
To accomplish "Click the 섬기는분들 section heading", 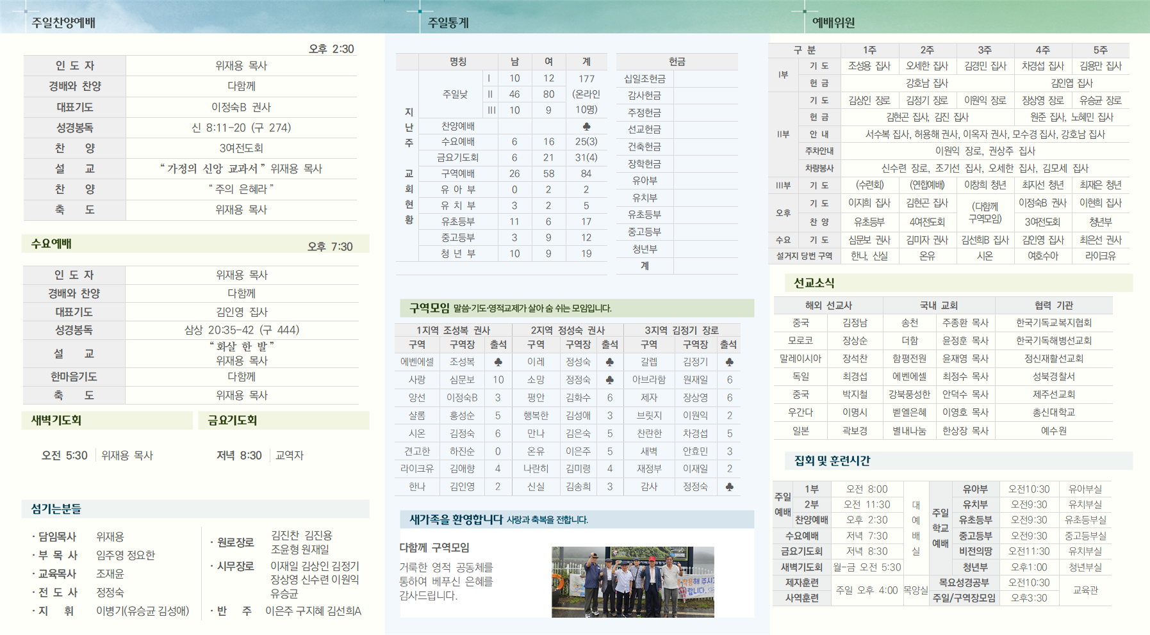I will tap(56, 509).
